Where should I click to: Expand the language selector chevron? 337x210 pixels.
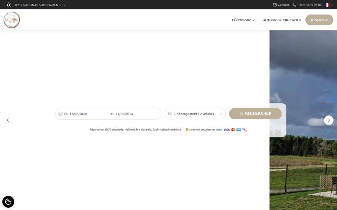click(x=332, y=5)
